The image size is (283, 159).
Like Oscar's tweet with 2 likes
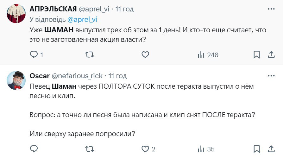point(145,149)
